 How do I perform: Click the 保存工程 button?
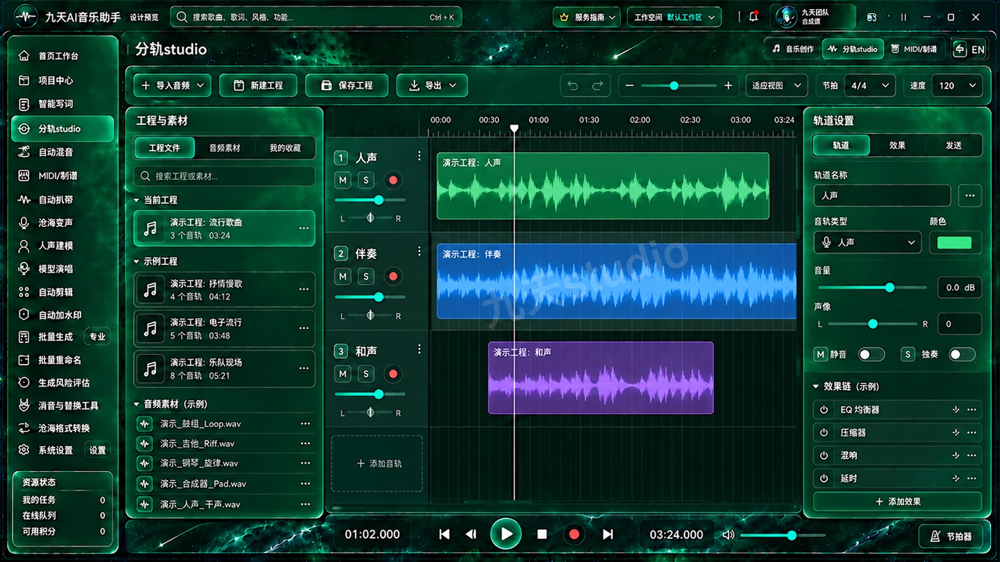[347, 85]
